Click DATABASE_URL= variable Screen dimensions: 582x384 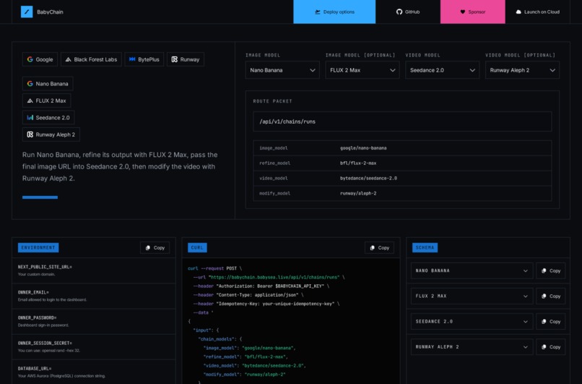(35, 368)
